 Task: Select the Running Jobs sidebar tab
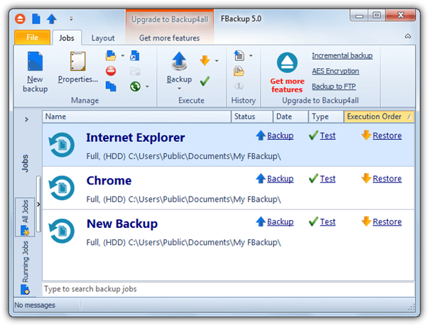(25, 268)
